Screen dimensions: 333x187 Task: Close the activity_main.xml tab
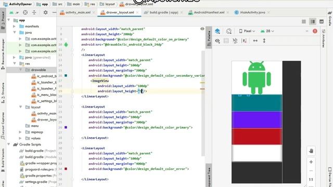tap(94, 12)
